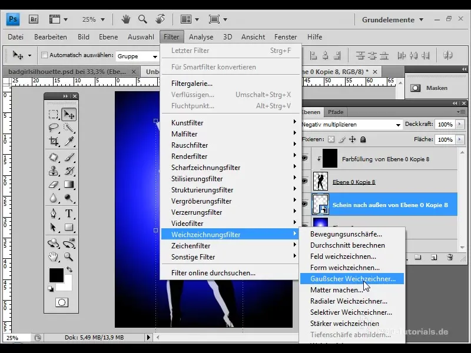Viewport: 471px width, 353px height.
Task: Hide the Farbfüllung von Ebene 0 Kopie 8 layer
Action: pyautogui.click(x=304, y=158)
